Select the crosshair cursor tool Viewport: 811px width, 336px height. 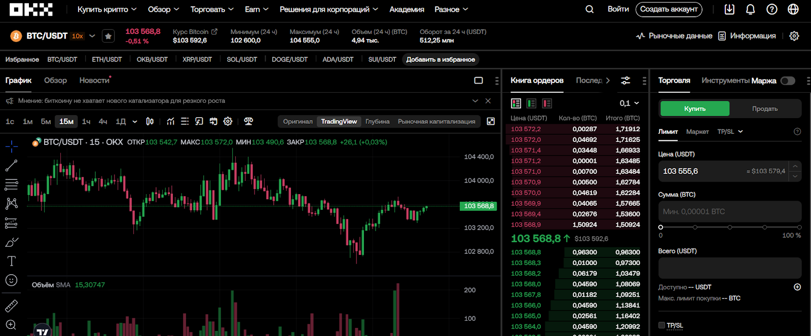click(x=11, y=146)
